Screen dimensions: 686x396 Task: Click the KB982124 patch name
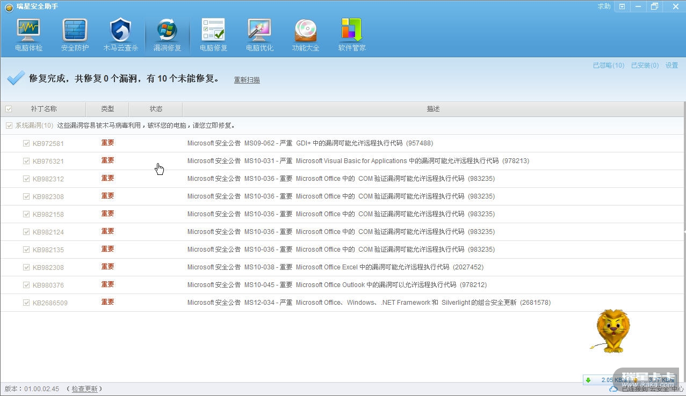pos(48,232)
